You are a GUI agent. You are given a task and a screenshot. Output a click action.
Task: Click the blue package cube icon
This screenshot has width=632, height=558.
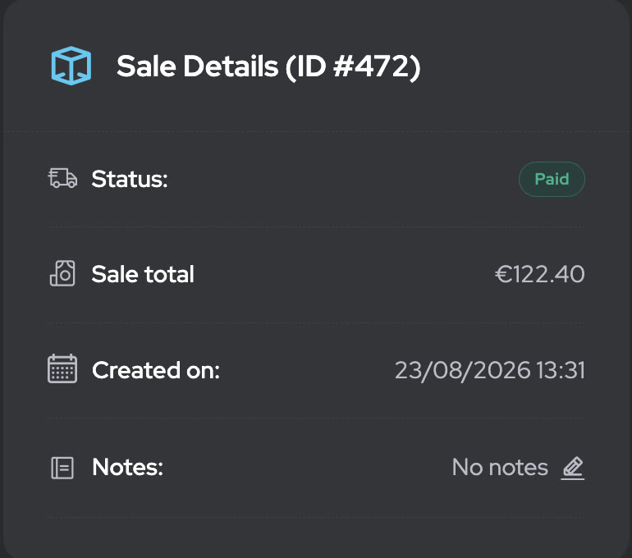coord(71,66)
